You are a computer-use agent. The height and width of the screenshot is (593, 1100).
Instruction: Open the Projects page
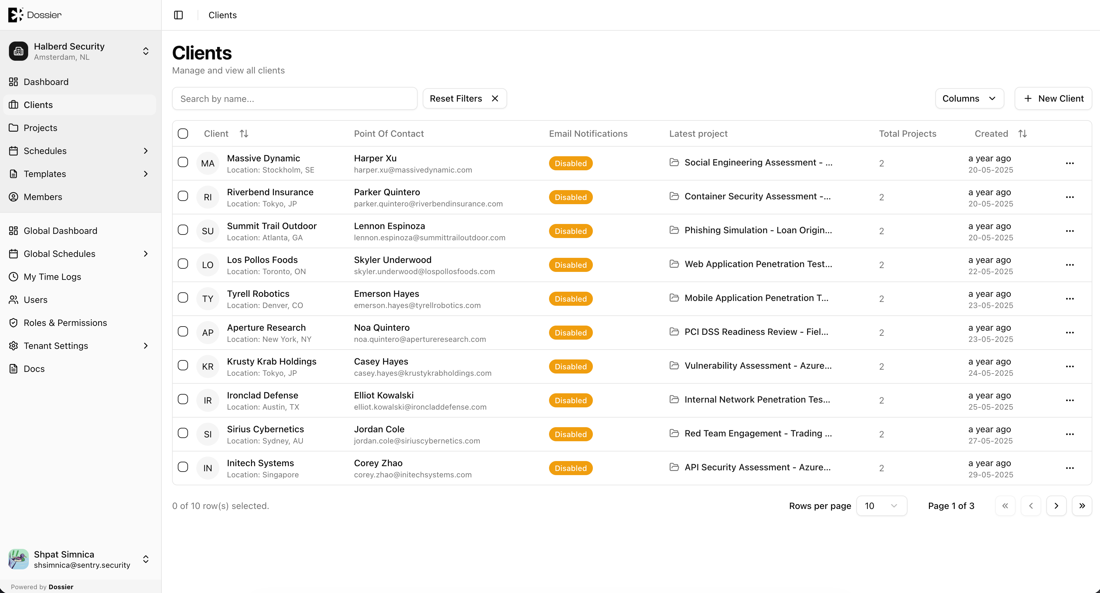(80, 127)
